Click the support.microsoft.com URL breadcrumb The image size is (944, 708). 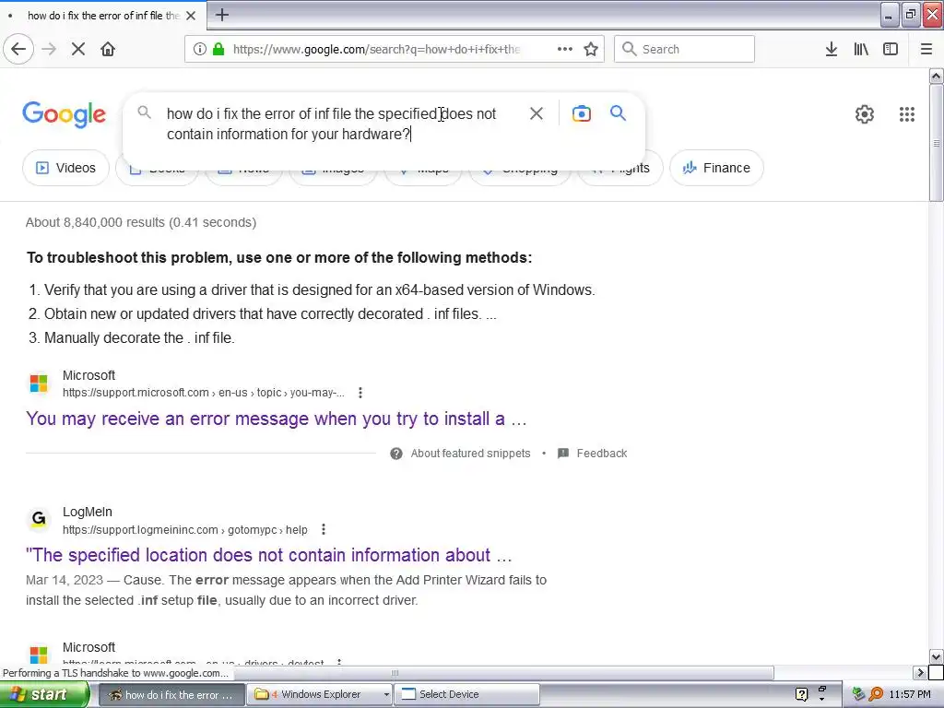coord(204,393)
